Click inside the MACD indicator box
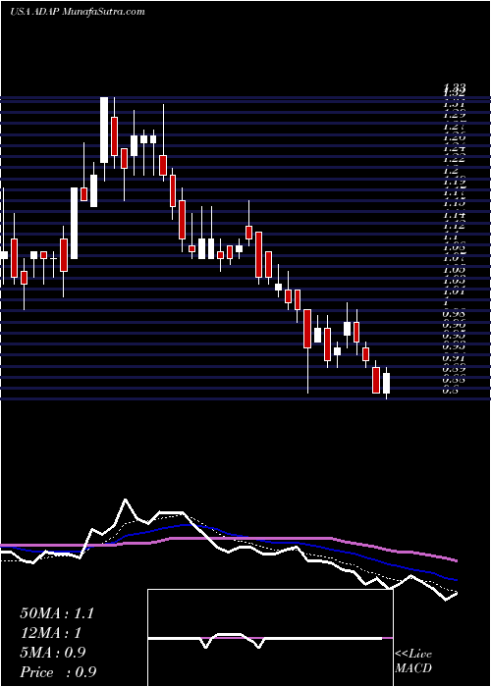The image size is (491, 687). pyautogui.click(x=270, y=638)
